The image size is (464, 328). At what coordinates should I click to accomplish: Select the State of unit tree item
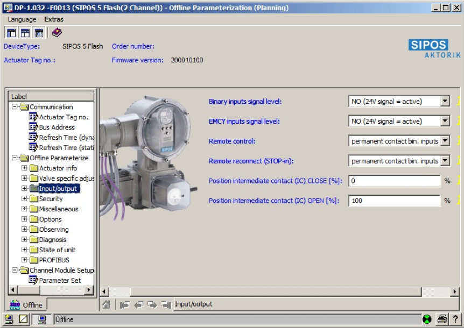[x=58, y=249]
